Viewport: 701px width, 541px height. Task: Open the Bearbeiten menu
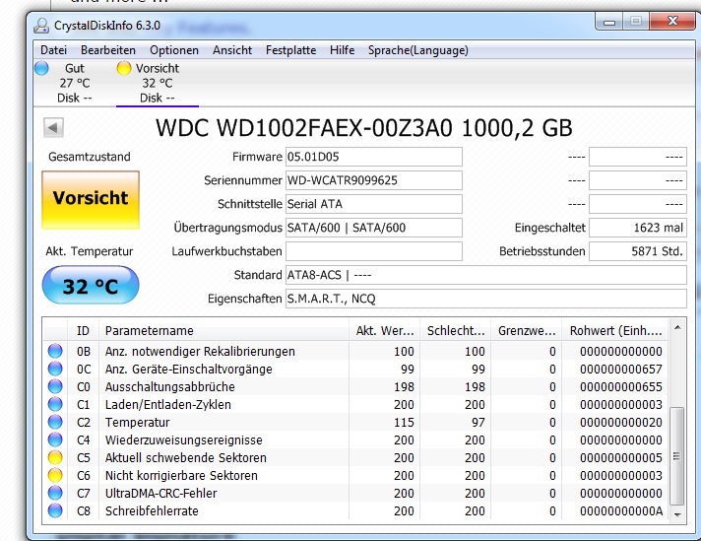coord(108,50)
